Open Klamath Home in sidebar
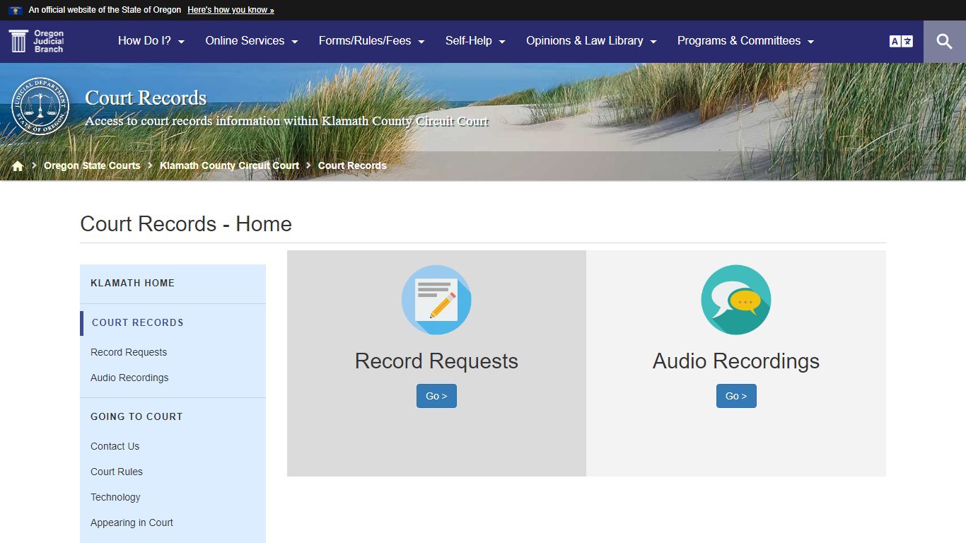Image resolution: width=966 pixels, height=543 pixels. pyautogui.click(x=132, y=283)
